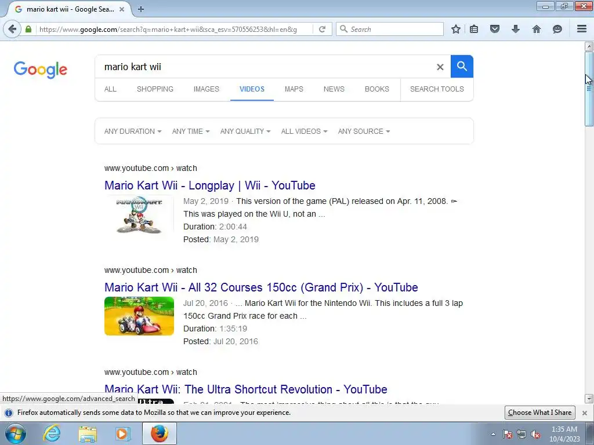This screenshot has width=594, height=445.
Task: Click the muted volume speaker tray icon
Action: coord(535,434)
